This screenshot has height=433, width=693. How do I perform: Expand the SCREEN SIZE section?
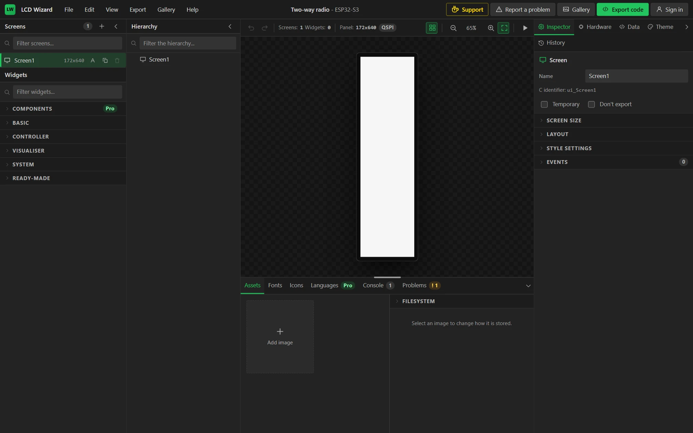point(614,121)
